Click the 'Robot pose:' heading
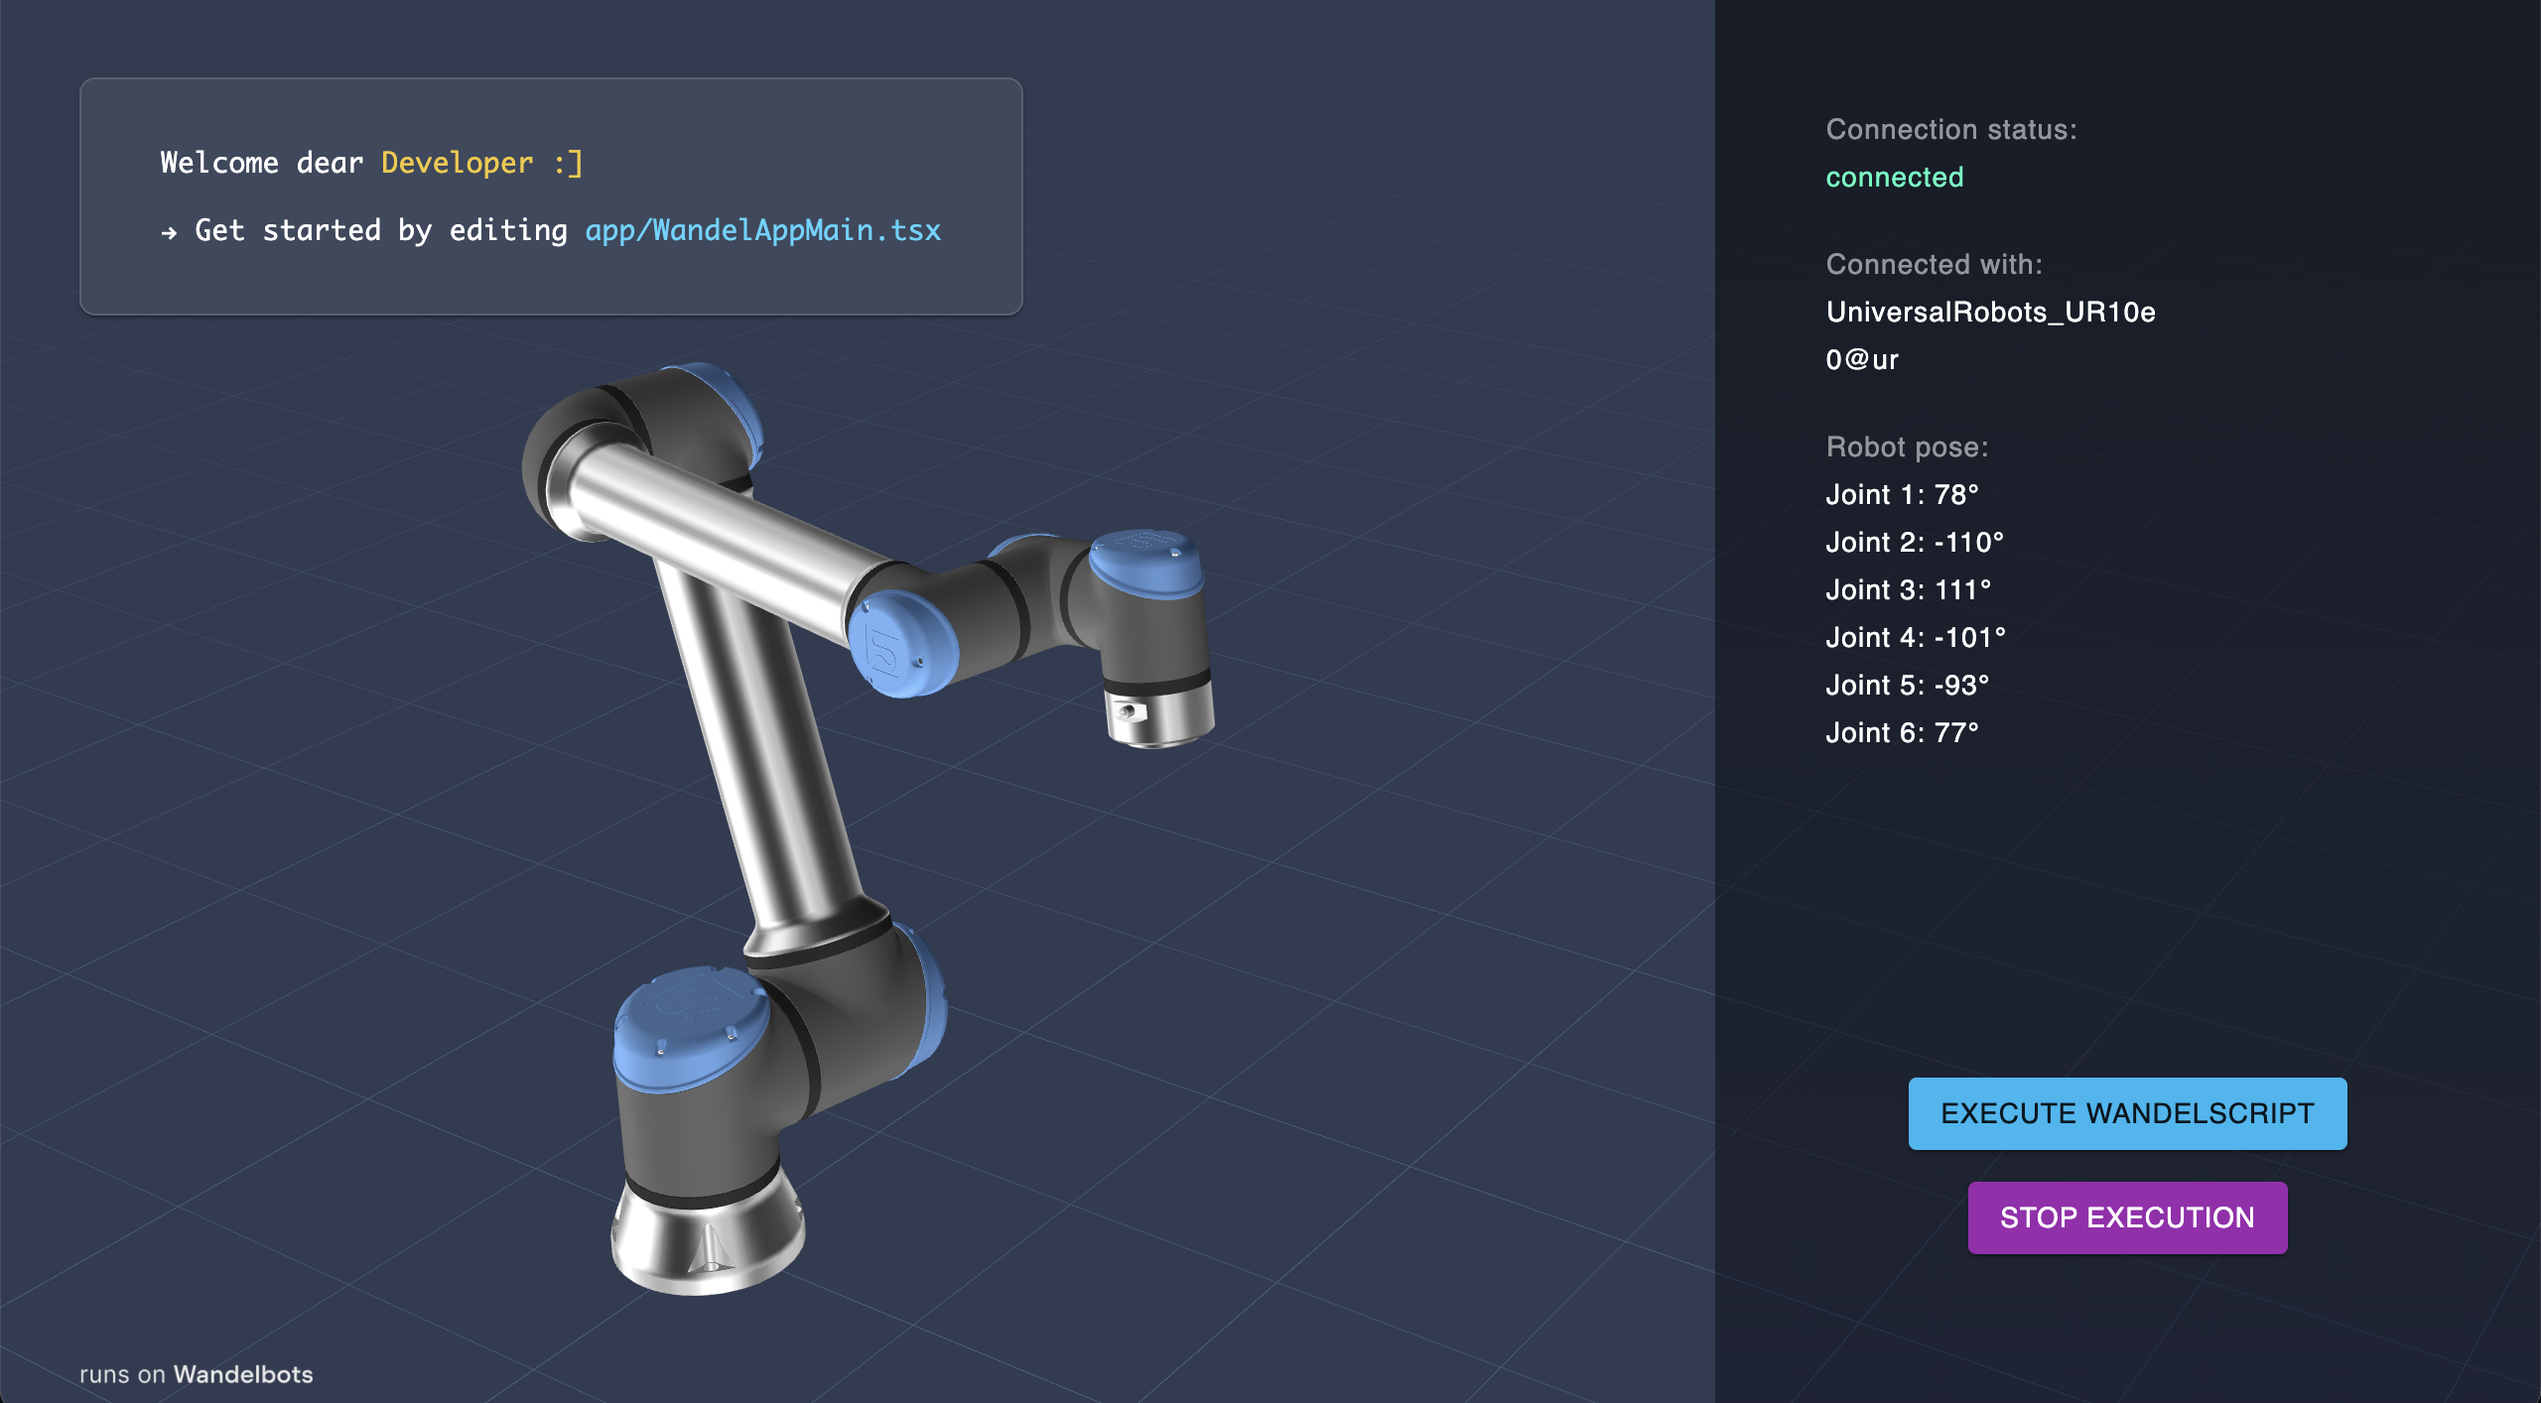This screenshot has height=1403, width=2541. (1907, 446)
